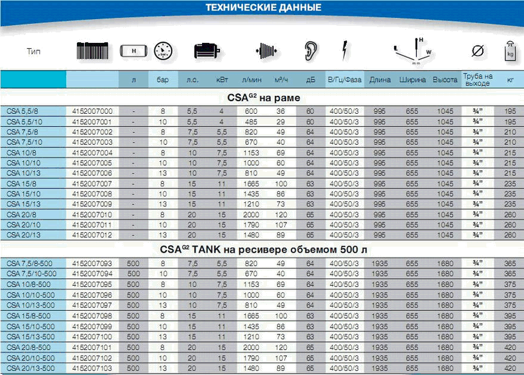Click article number 4152007097
Image resolution: width=524 pixels, height=375 pixels.
pos(92,305)
